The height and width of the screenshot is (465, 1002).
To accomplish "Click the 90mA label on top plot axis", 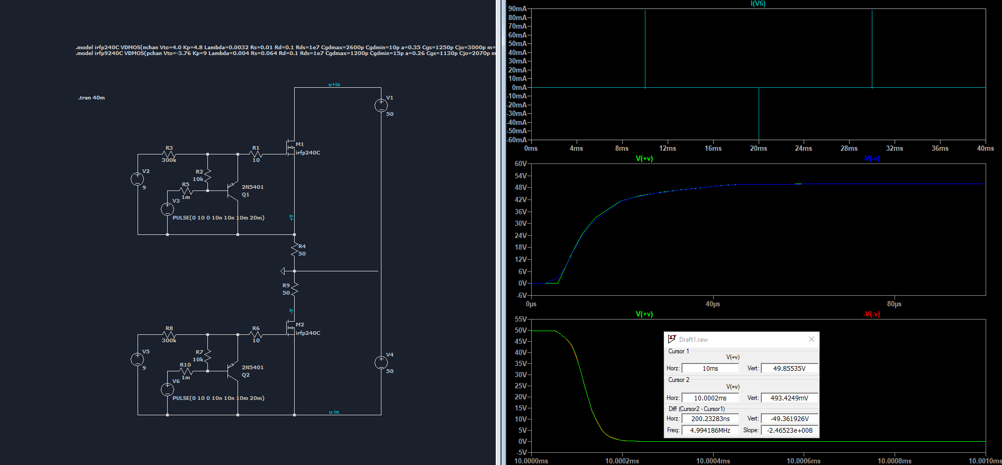I will pos(517,9).
